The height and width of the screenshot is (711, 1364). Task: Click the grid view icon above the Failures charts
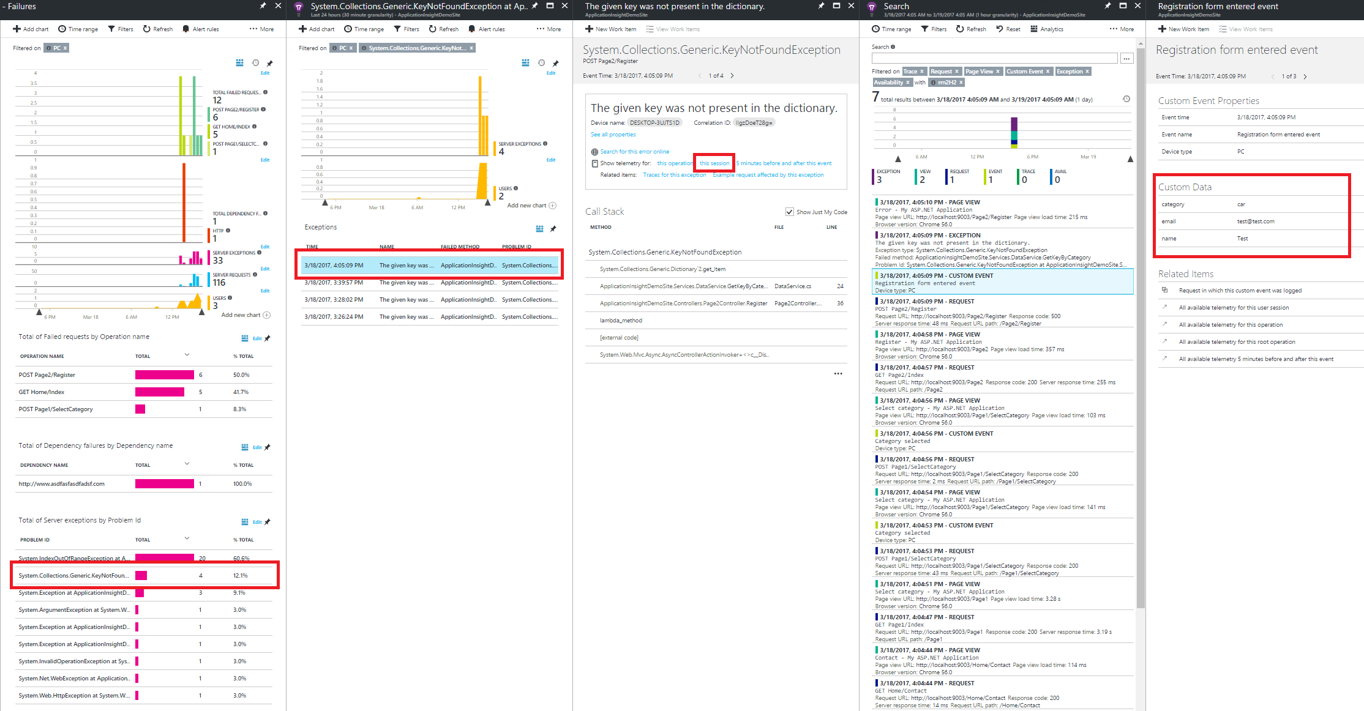[239, 62]
